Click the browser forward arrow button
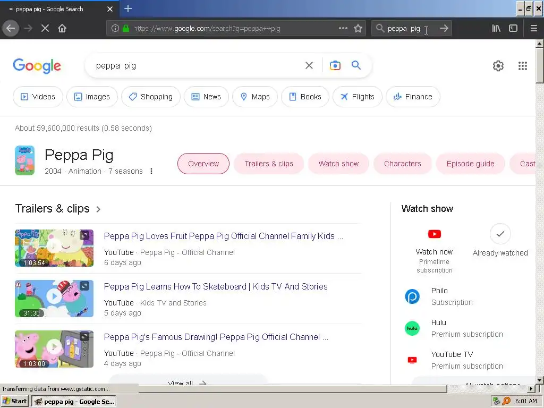Image resolution: width=544 pixels, height=408 pixels. point(28,29)
